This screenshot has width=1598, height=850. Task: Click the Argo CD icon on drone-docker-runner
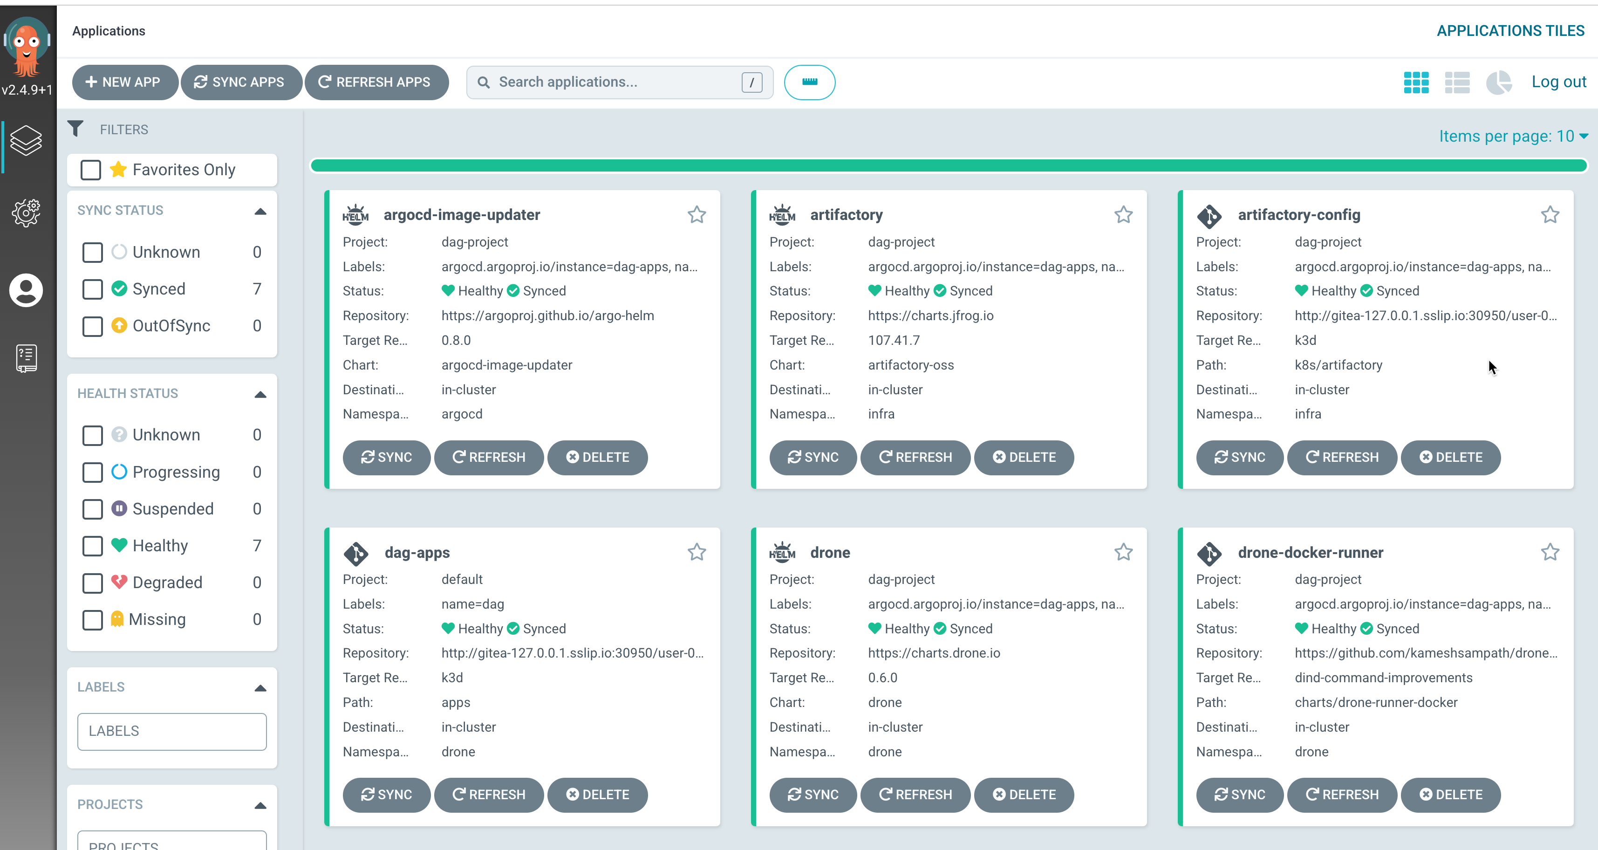click(1208, 552)
